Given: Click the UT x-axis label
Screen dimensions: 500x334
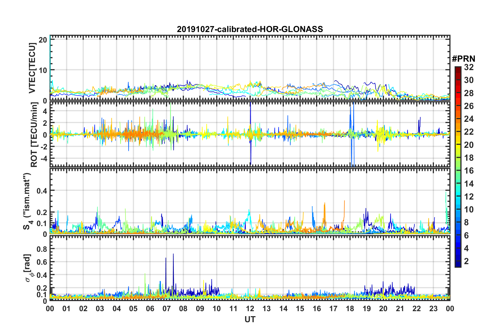Looking at the screenshot, I should [250, 319].
